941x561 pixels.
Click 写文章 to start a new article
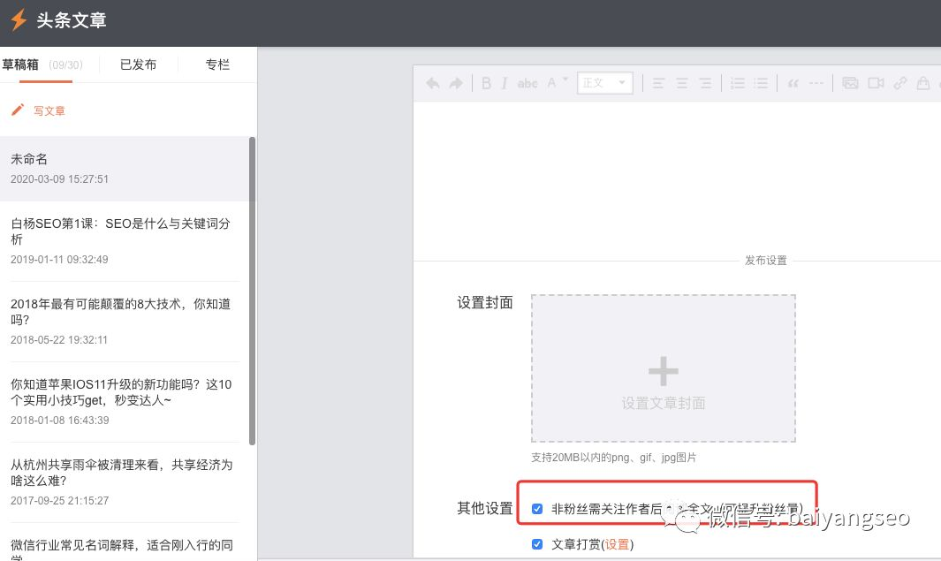(x=49, y=110)
